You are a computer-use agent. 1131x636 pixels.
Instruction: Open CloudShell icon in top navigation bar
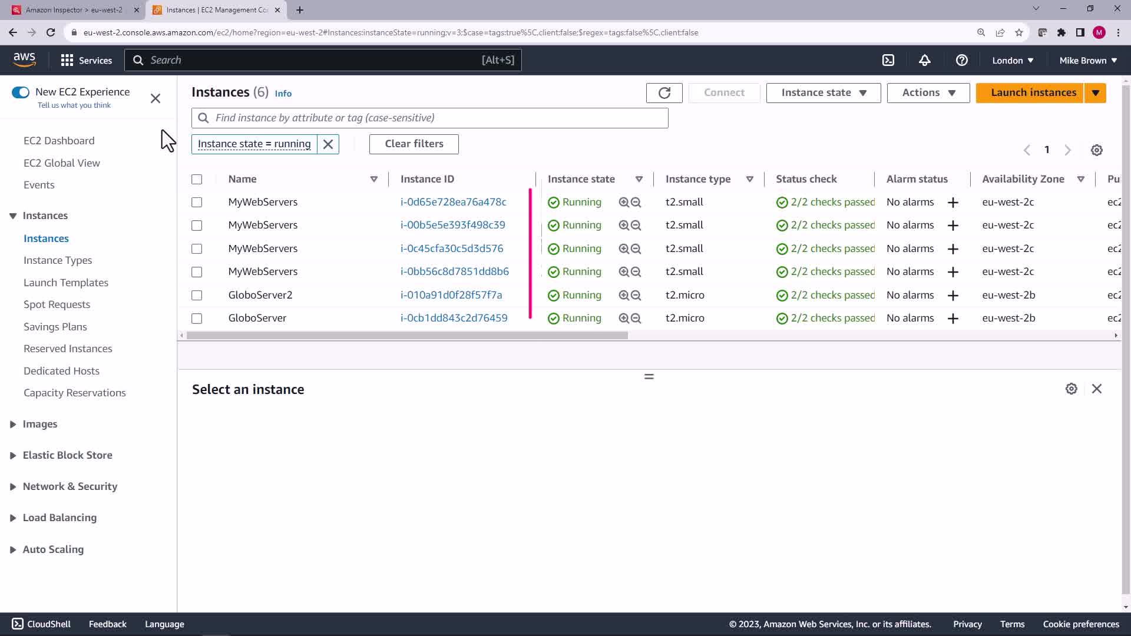pos(888,60)
